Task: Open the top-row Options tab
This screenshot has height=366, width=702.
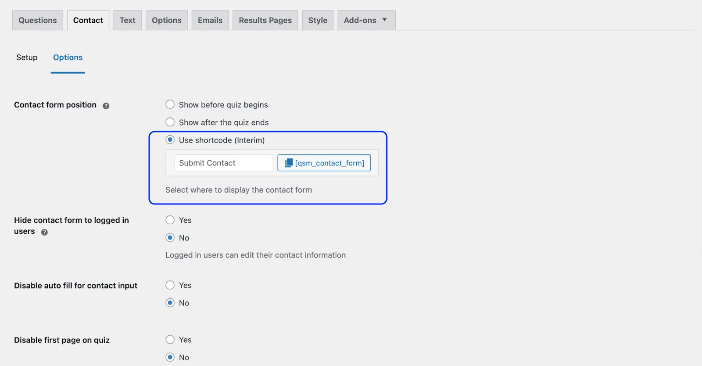Action: click(167, 20)
